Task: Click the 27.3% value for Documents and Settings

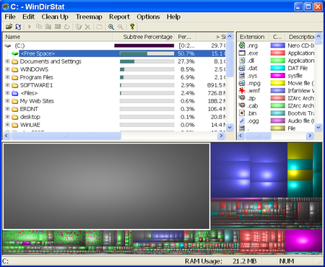Action: click(x=186, y=61)
